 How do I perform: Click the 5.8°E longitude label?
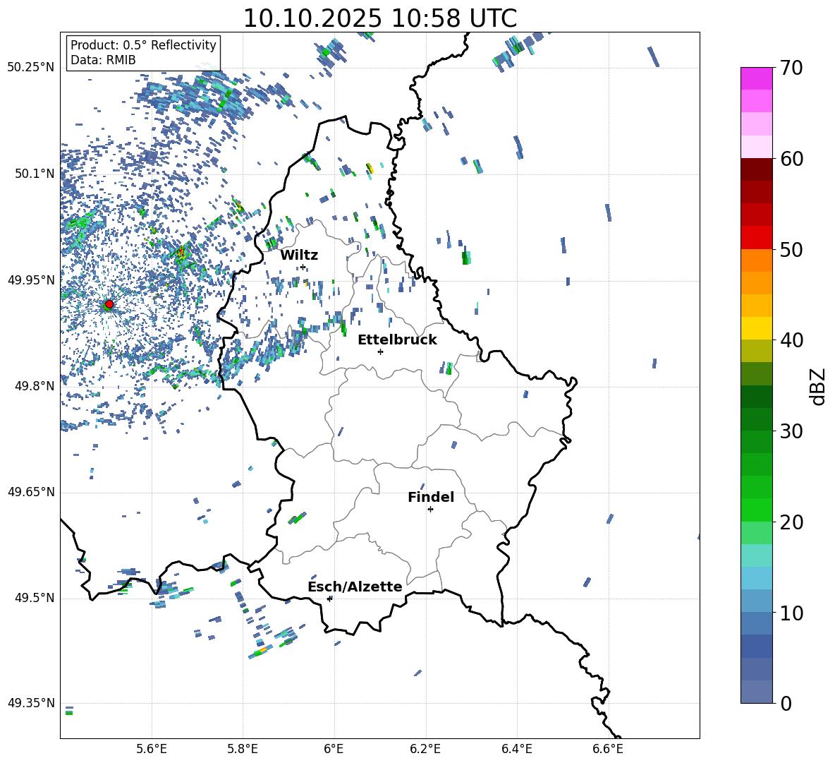243,749
